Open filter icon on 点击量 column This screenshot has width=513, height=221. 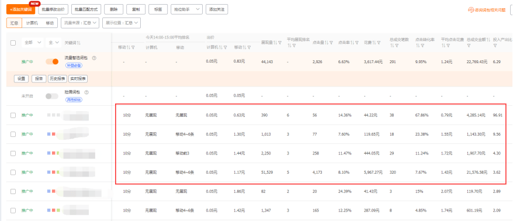point(331,43)
